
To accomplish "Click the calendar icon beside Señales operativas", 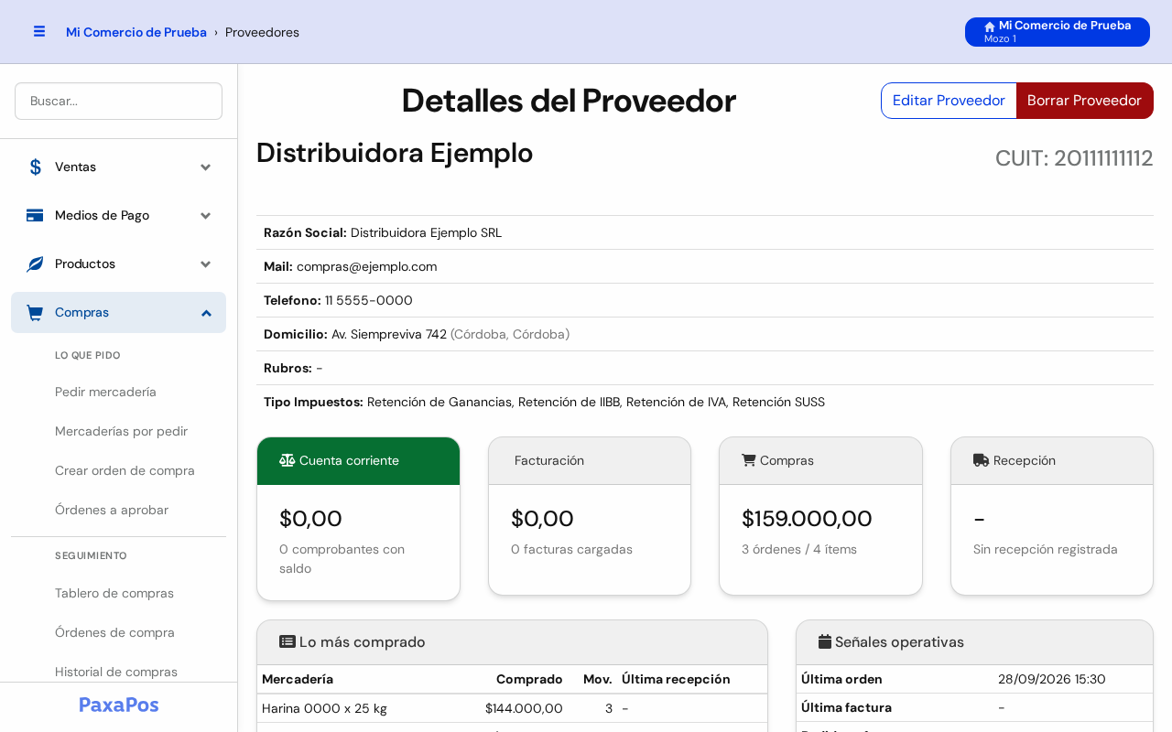I will [x=825, y=641].
